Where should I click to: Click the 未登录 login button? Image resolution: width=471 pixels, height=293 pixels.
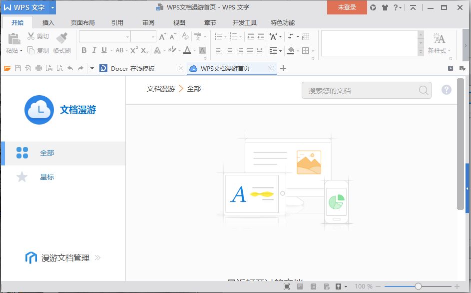[347, 8]
